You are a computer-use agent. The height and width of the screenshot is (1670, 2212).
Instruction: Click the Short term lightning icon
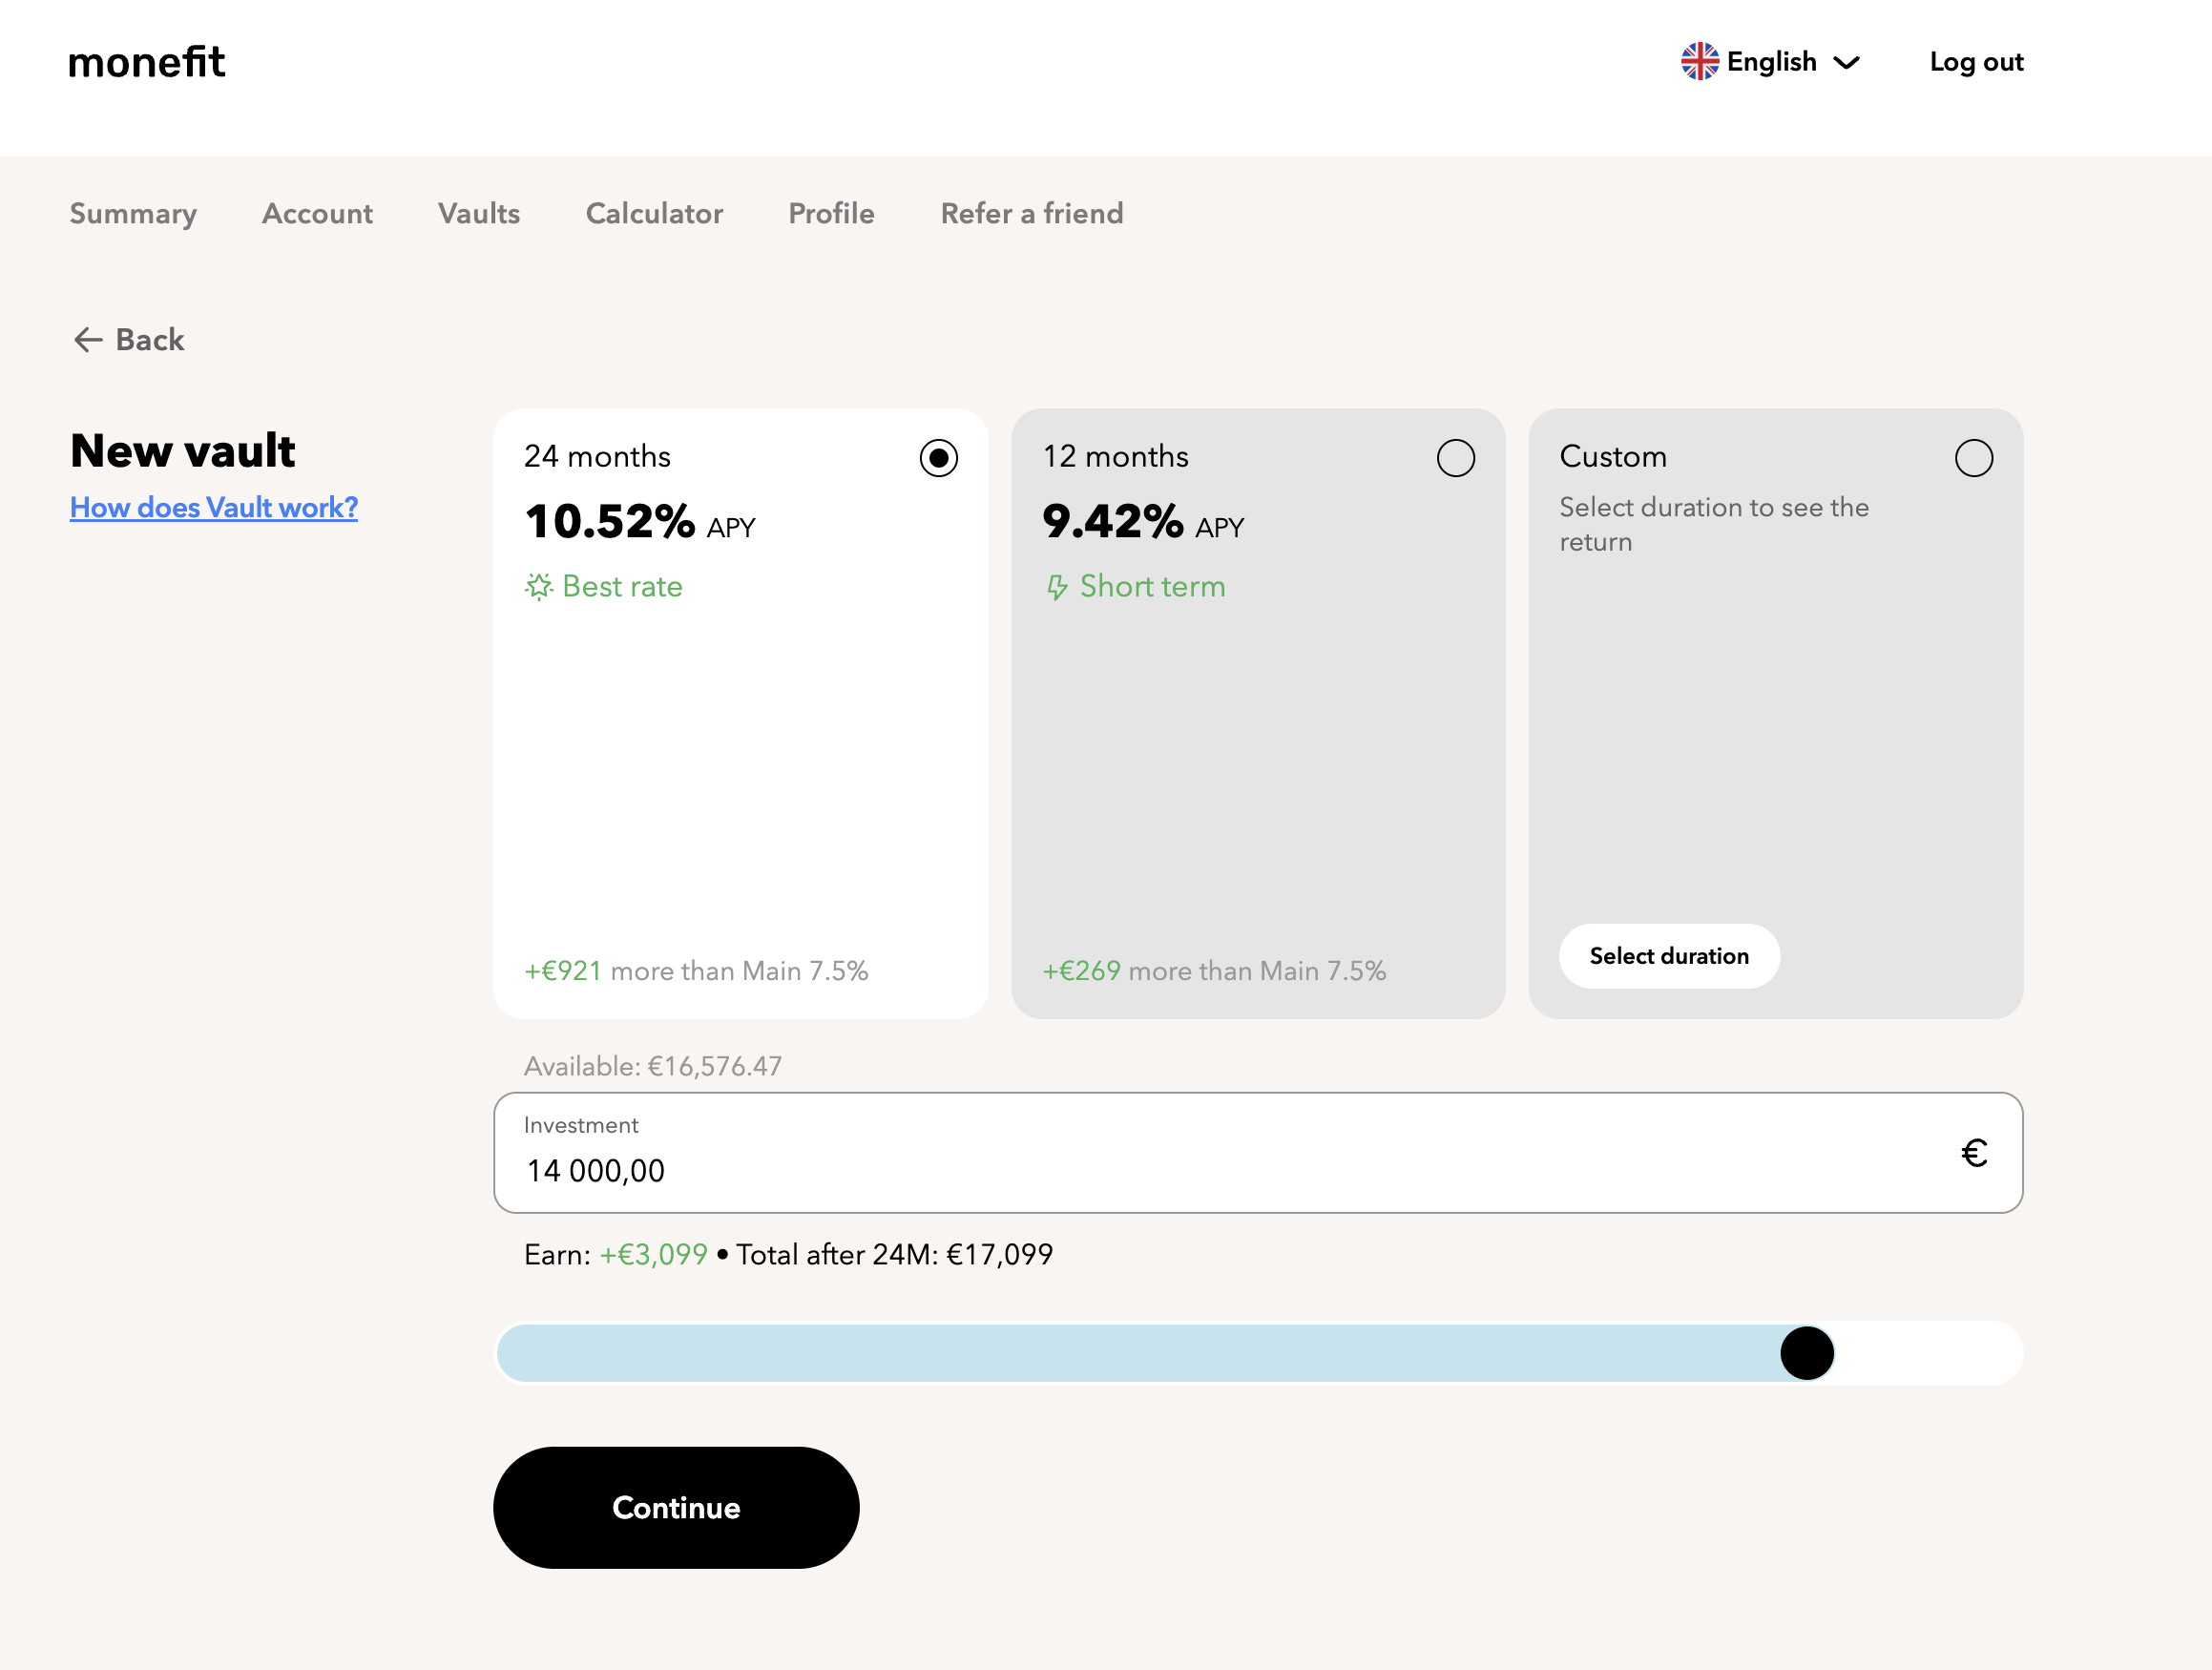[1057, 587]
